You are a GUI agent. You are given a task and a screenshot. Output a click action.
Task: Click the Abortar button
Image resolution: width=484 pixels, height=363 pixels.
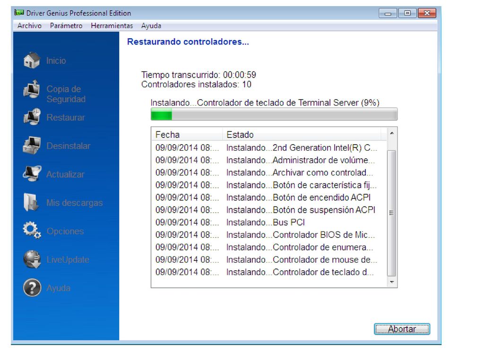(402, 329)
